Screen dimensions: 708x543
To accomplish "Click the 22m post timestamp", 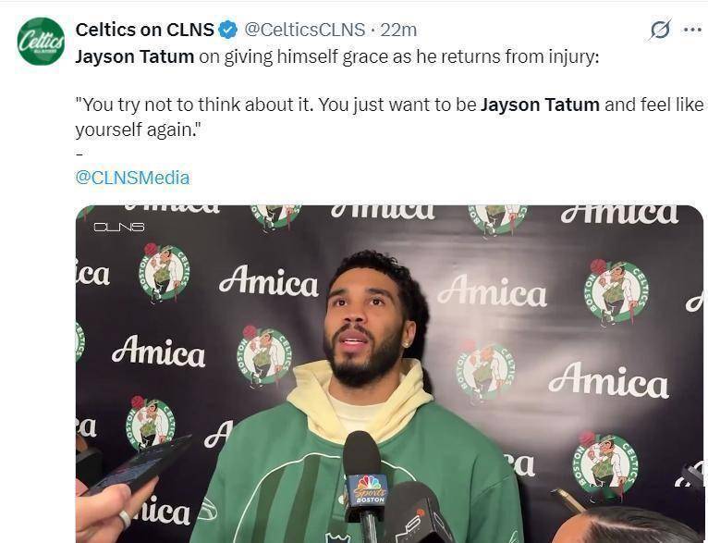I will coord(398,30).
